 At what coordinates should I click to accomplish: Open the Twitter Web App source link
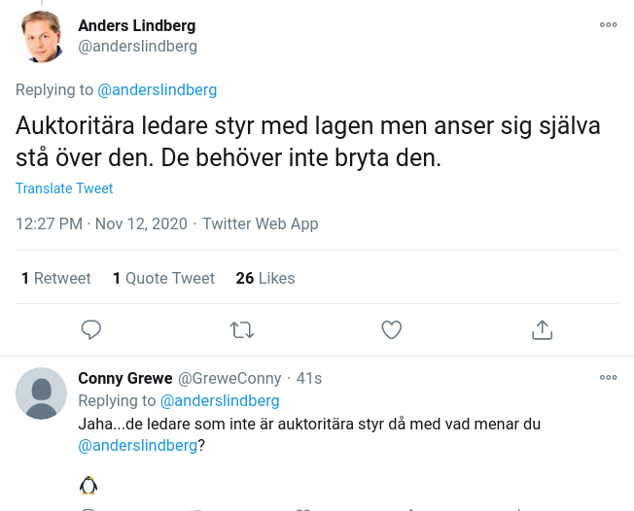(x=261, y=223)
